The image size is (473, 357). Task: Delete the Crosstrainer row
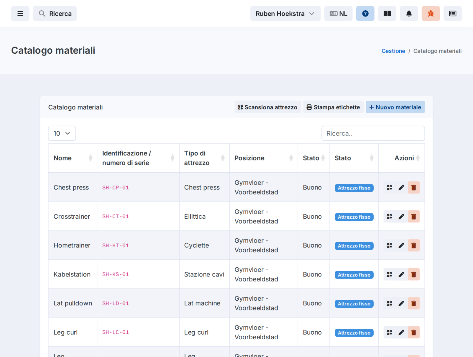[414, 217]
